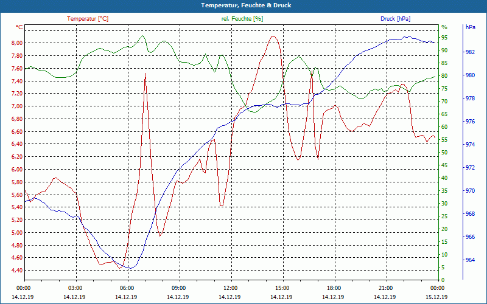Click the 15.12.19 date label
The image size is (487, 304).
436,297
